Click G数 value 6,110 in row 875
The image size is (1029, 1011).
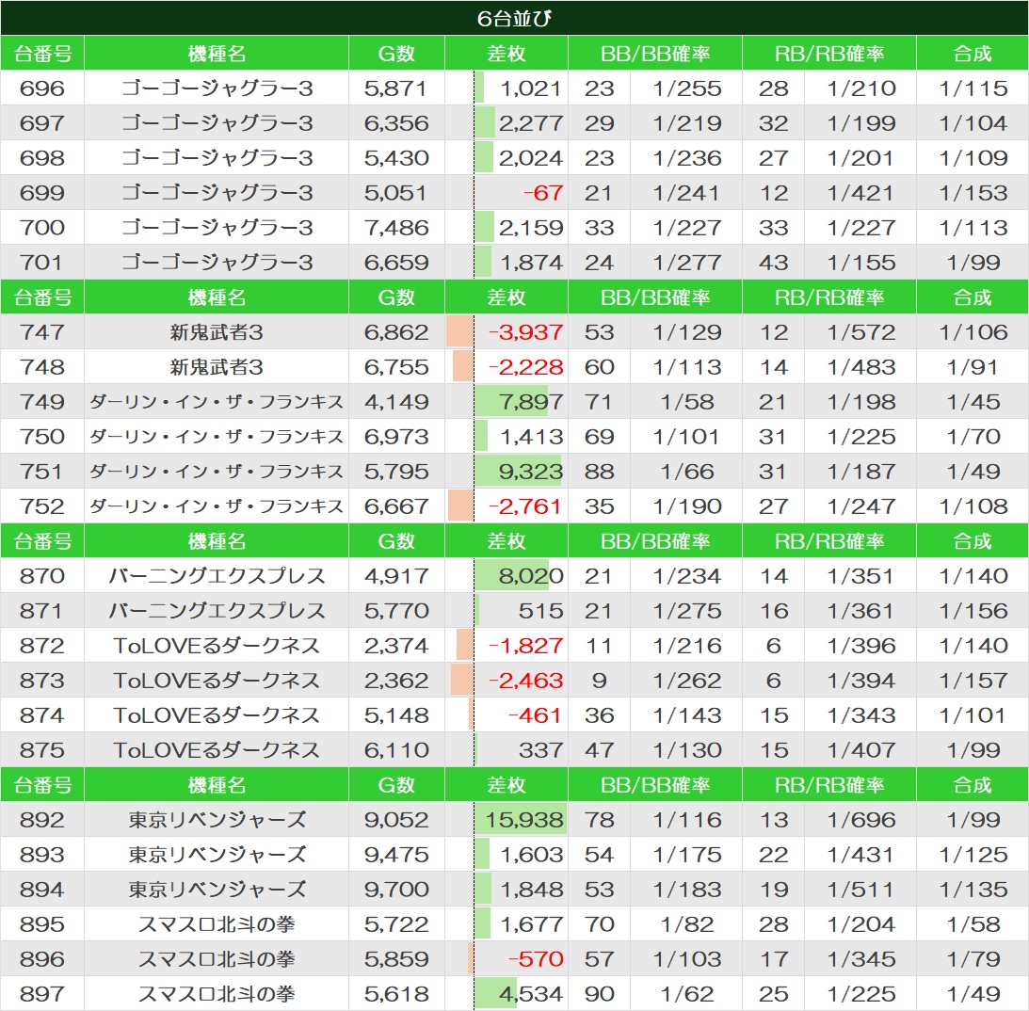click(x=396, y=749)
